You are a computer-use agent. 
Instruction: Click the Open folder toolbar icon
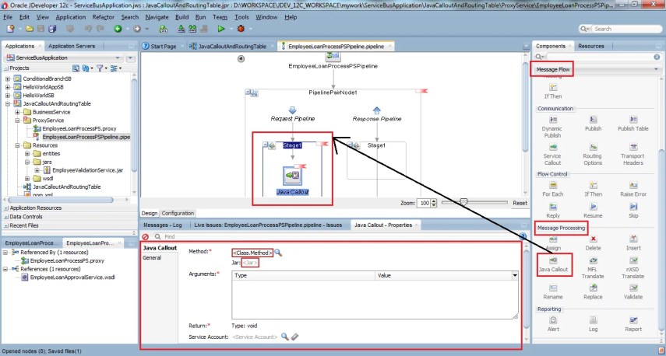click(30, 29)
